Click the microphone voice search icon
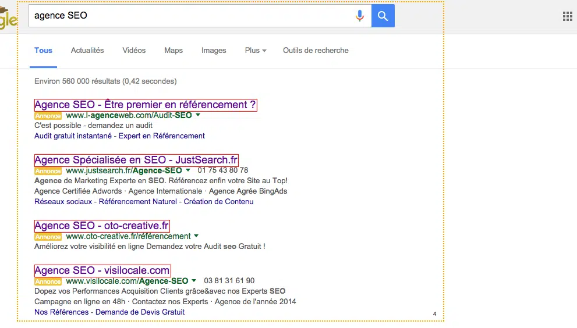The height and width of the screenshot is (328, 577). [360, 16]
